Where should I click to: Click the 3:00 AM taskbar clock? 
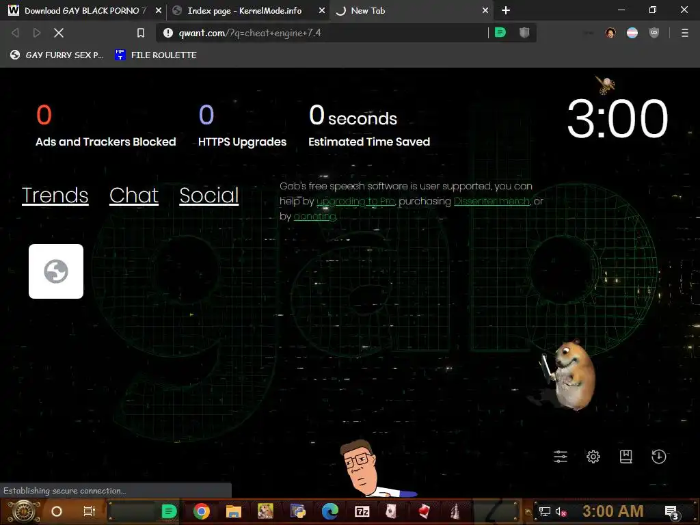613,511
